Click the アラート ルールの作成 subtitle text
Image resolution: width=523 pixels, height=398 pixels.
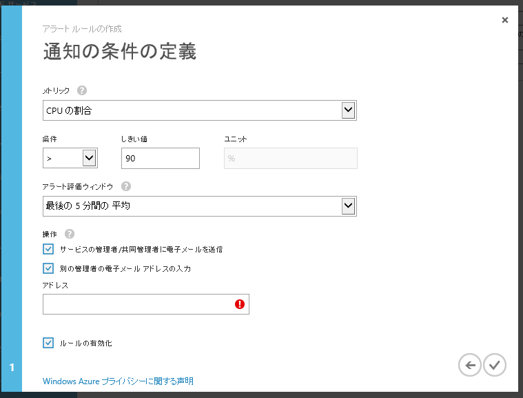tap(82, 29)
